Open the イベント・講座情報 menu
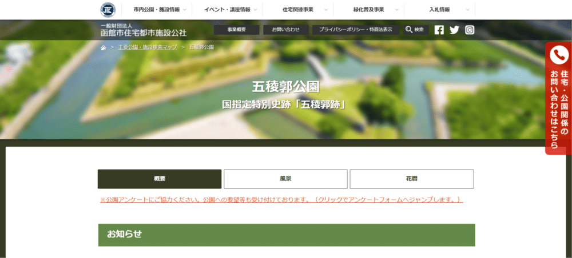The width and height of the screenshot is (572, 258). pos(227,10)
